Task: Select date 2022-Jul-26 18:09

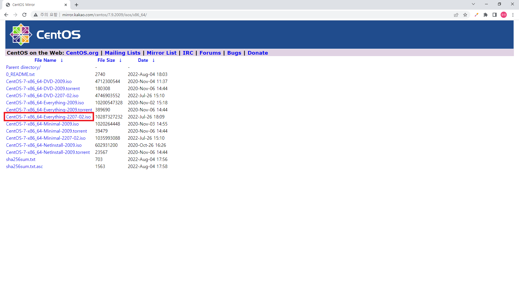Action: pos(146,117)
